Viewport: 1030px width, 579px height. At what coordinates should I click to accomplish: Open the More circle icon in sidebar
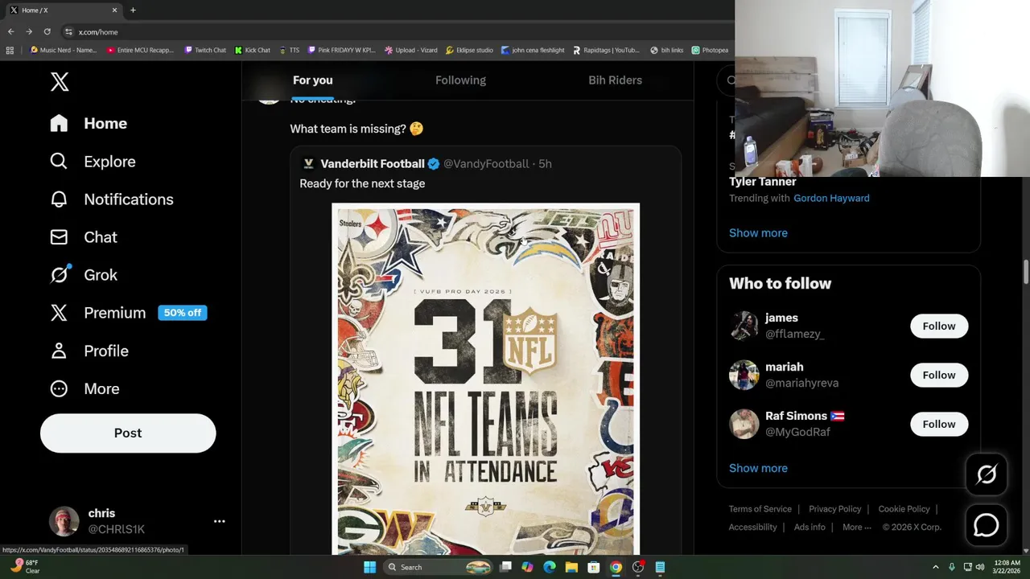point(59,388)
